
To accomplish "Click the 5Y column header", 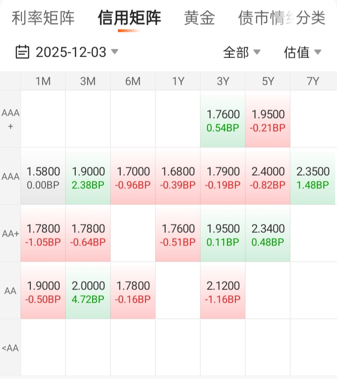I will tap(268, 81).
